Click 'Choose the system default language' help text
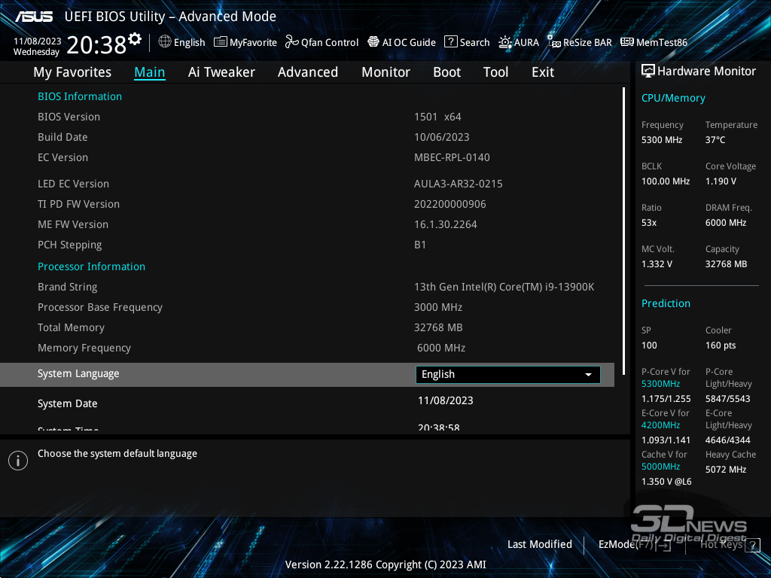The height and width of the screenshot is (578, 771). tap(117, 454)
